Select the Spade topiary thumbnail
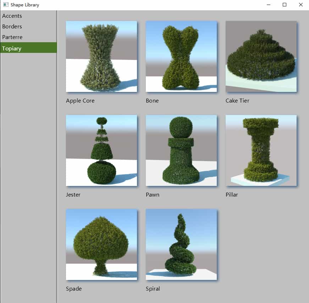 click(x=101, y=244)
